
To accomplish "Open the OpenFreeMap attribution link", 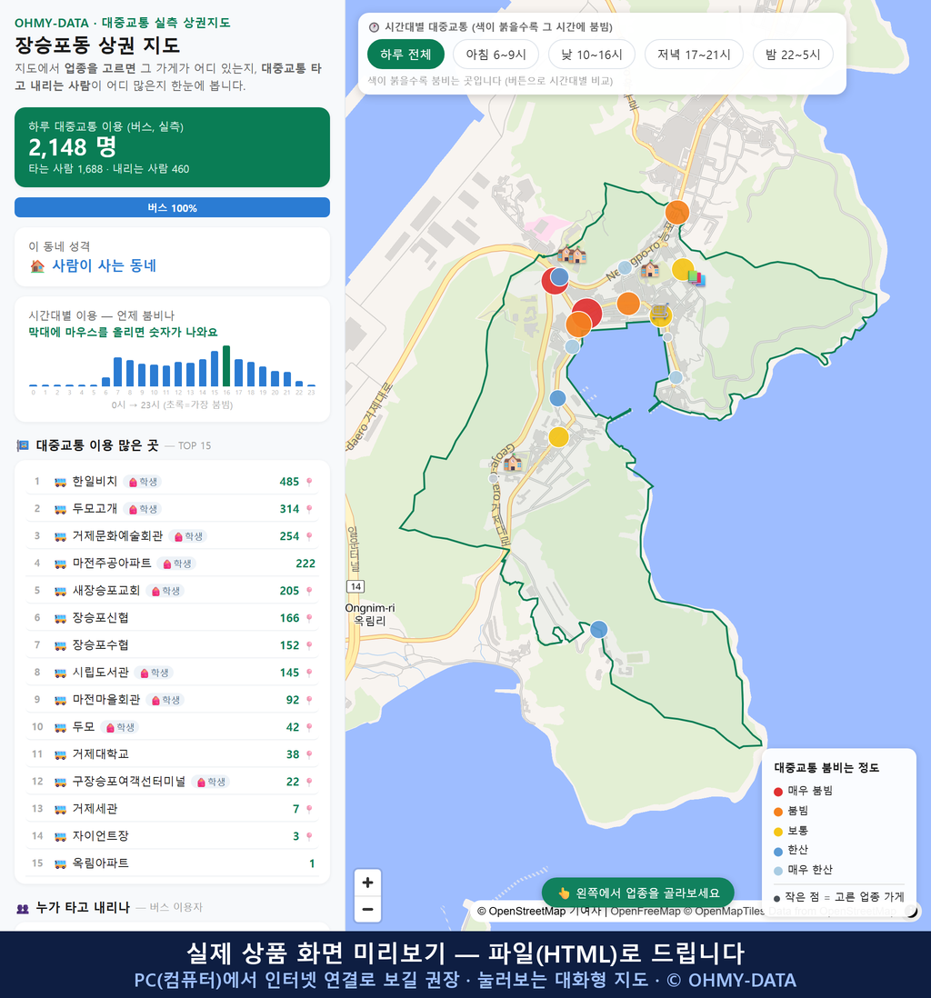I will click(x=646, y=911).
